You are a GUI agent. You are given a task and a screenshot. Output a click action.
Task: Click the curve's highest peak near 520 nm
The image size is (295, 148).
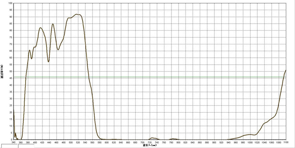[x=77, y=14]
